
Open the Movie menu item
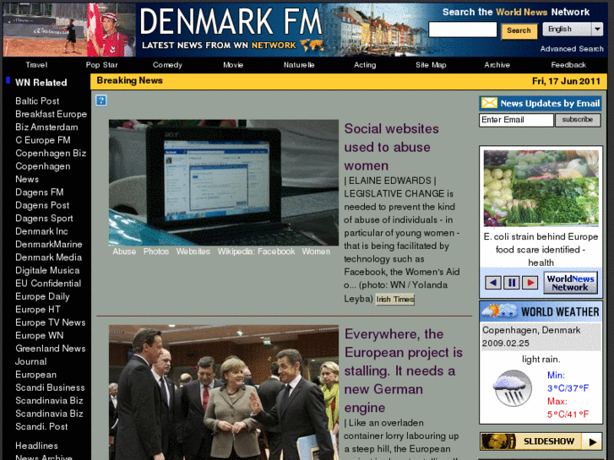pyautogui.click(x=233, y=65)
